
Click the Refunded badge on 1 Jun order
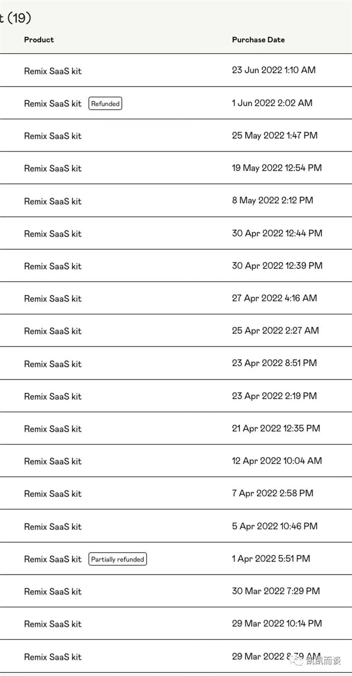105,103
